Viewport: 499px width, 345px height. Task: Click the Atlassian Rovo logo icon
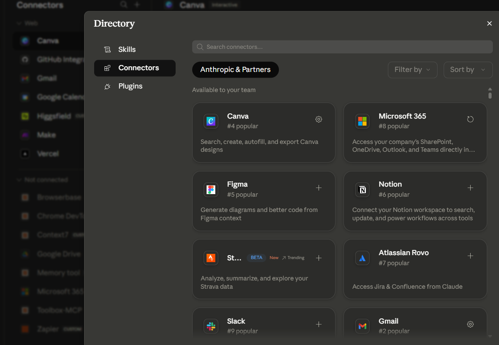362,258
